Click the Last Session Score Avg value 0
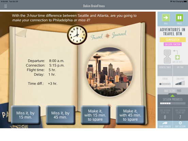Screen dimensions: 188x141 point(165,117)
